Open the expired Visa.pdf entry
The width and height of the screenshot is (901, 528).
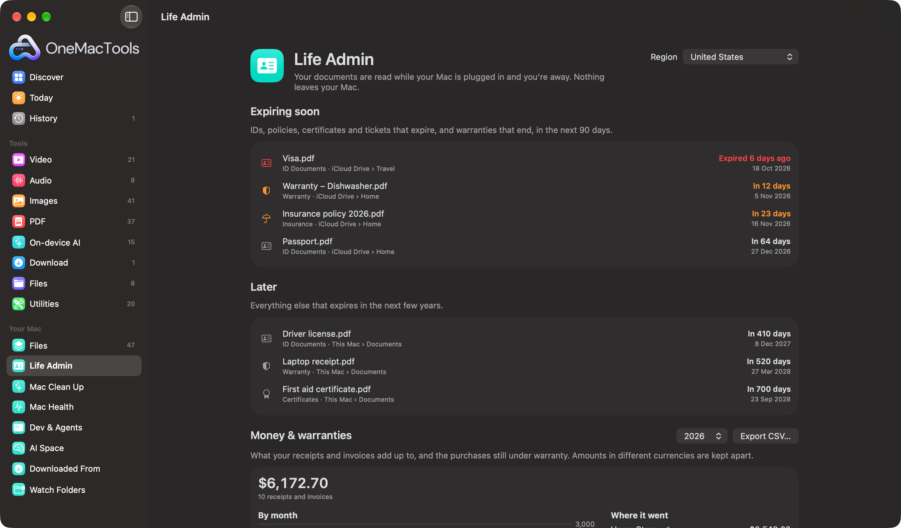tap(524, 163)
